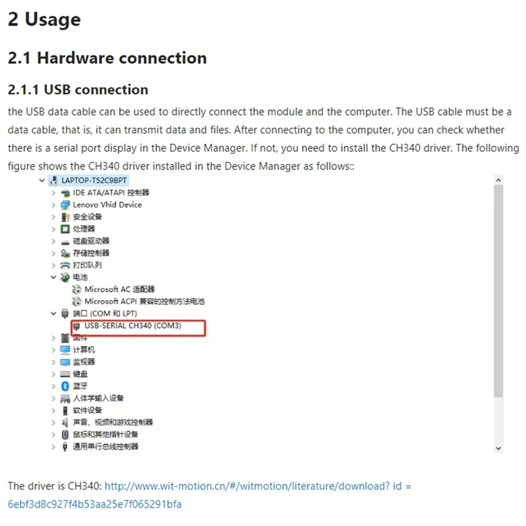Click the USB-SERIAL CH340 port icon

tap(76, 326)
